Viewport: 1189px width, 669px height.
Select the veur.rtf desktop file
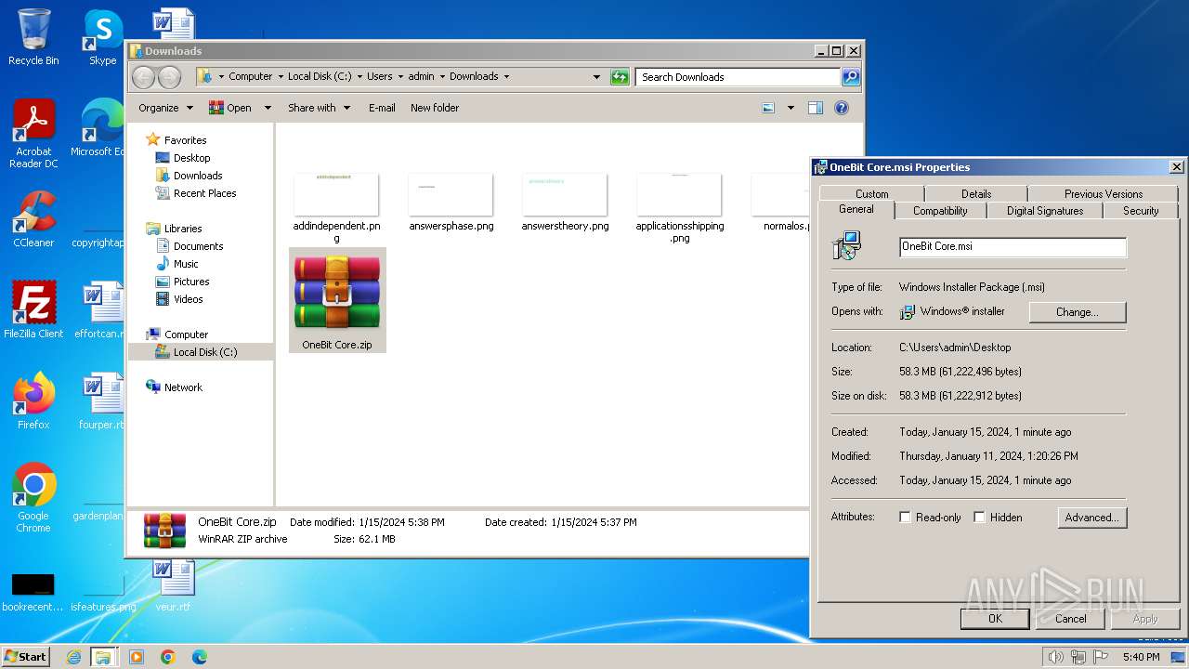pyautogui.click(x=173, y=584)
